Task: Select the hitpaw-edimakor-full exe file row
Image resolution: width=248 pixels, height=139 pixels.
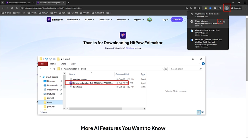Action: coord(97,83)
